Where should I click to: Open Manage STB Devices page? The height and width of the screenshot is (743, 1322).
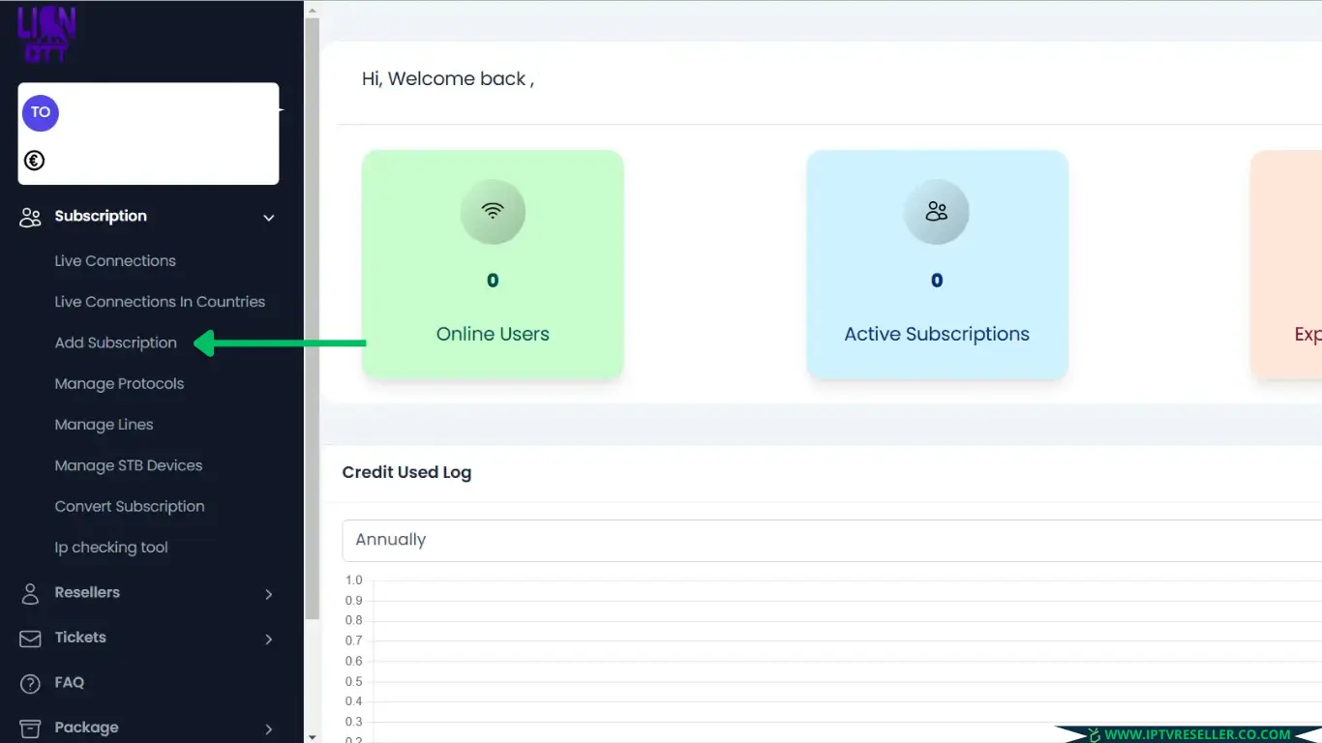pos(129,465)
